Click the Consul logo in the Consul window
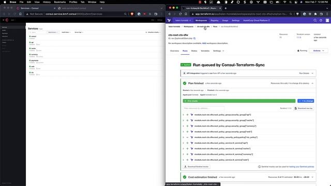This screenshot has height=186, width=331. pyautogui.click(x=7, y=20)
